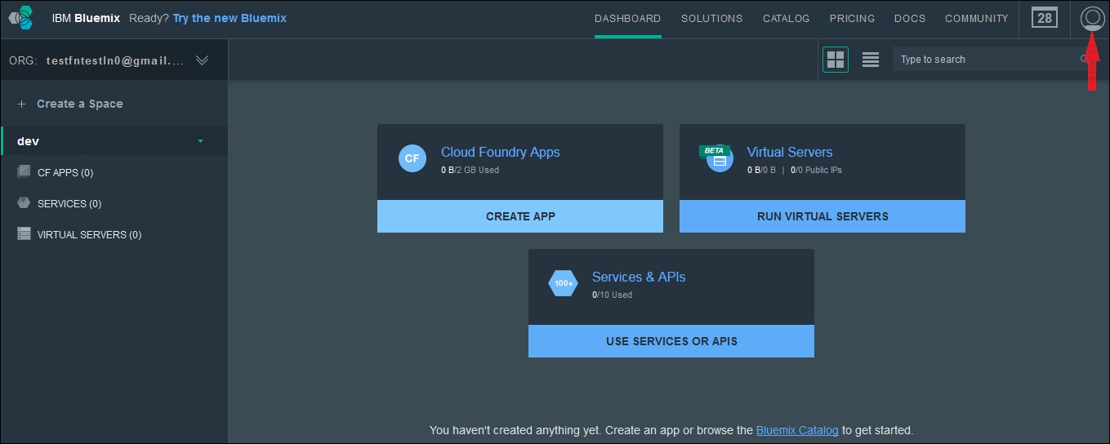
Task: Open Virtual Servers title link
Action: point(790,152)
